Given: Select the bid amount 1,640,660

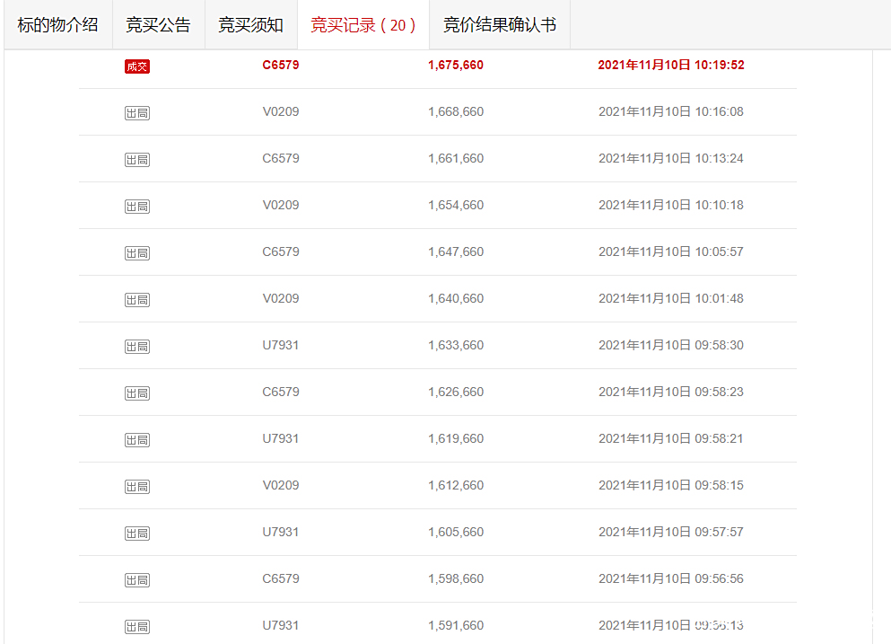Looking at the screenshot, I should click(456, 298).
